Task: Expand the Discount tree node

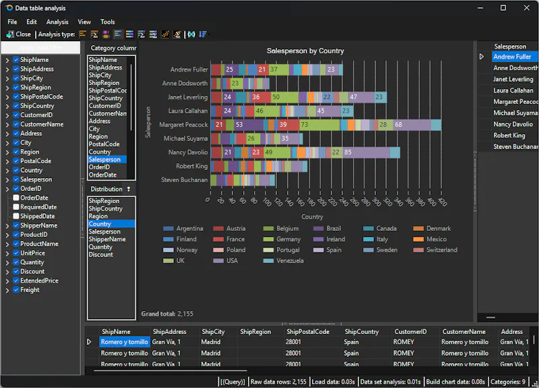Action: tap(7, 272)
